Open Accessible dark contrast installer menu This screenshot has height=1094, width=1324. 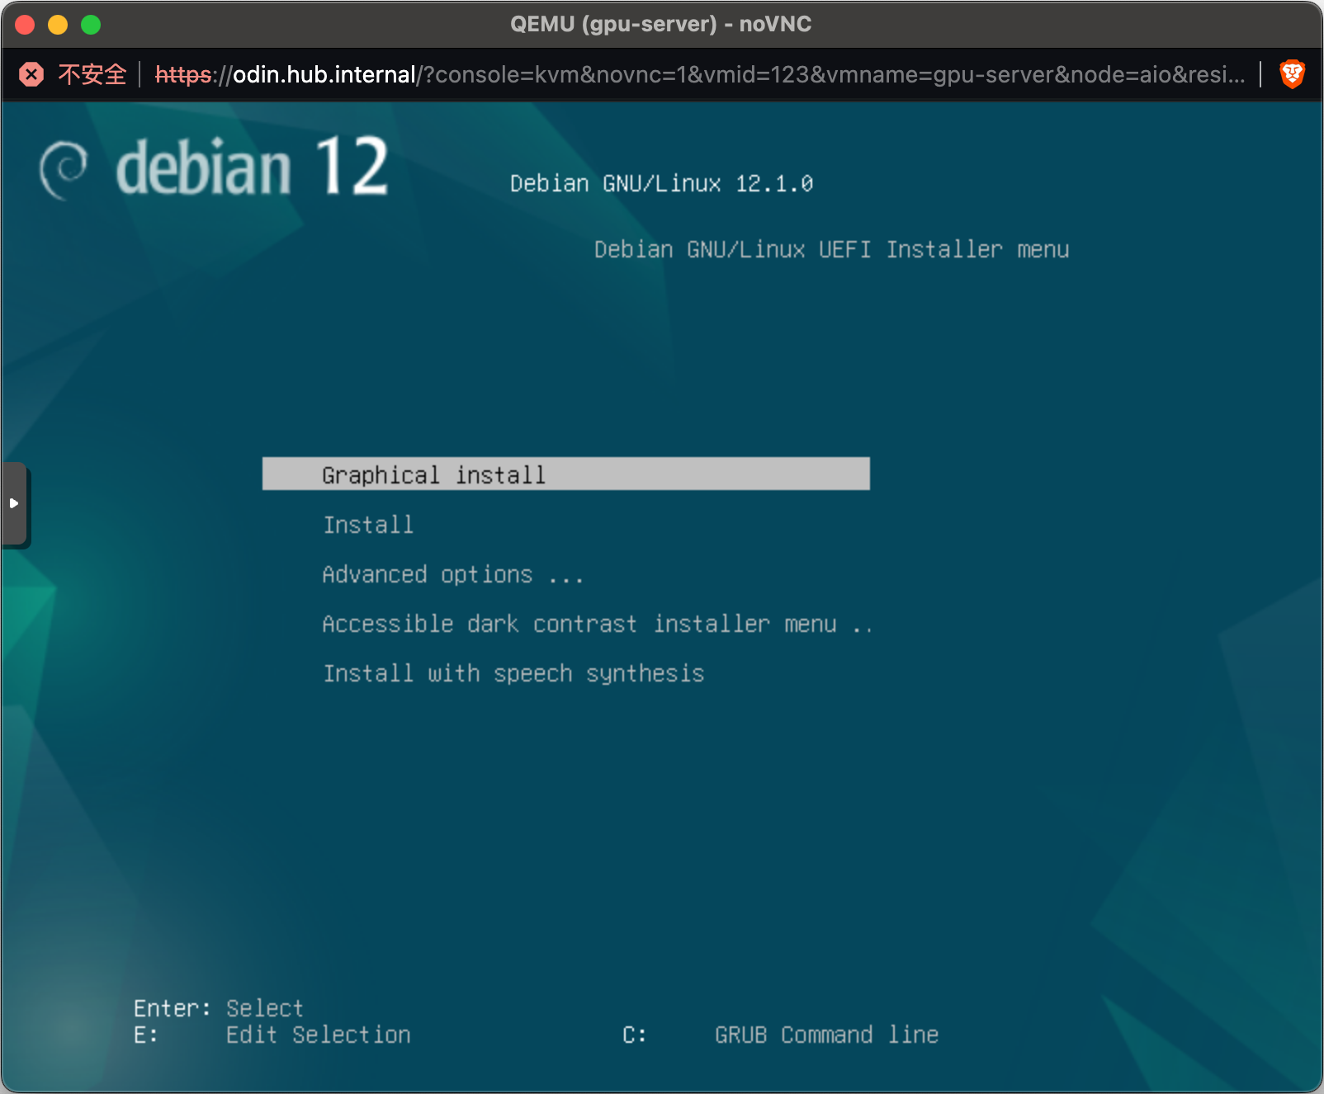(x=597, y=624)
